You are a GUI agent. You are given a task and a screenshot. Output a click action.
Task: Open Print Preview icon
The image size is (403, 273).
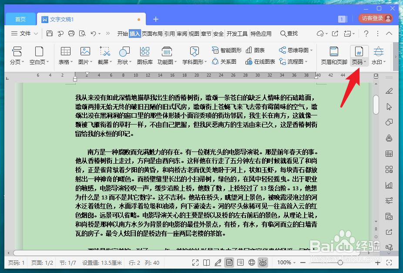coord(82,34)
